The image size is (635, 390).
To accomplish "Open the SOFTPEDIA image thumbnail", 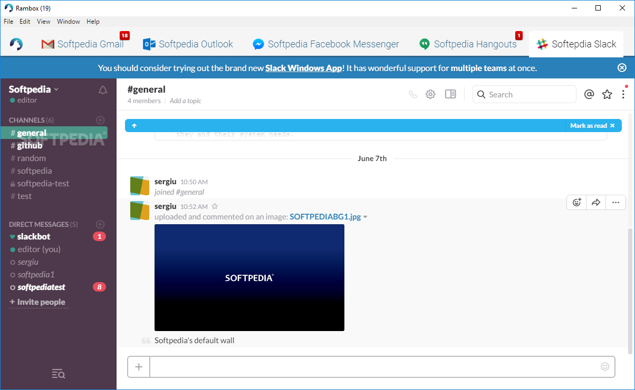I will point(249,277).
